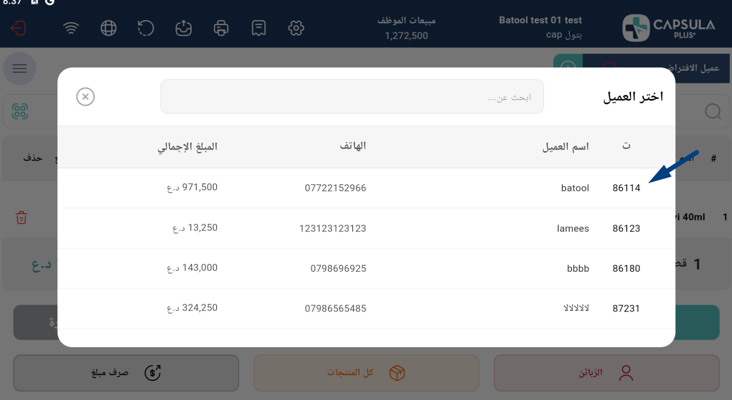
Task: Delete the item with trash icon
Action: tap(22, 218)
